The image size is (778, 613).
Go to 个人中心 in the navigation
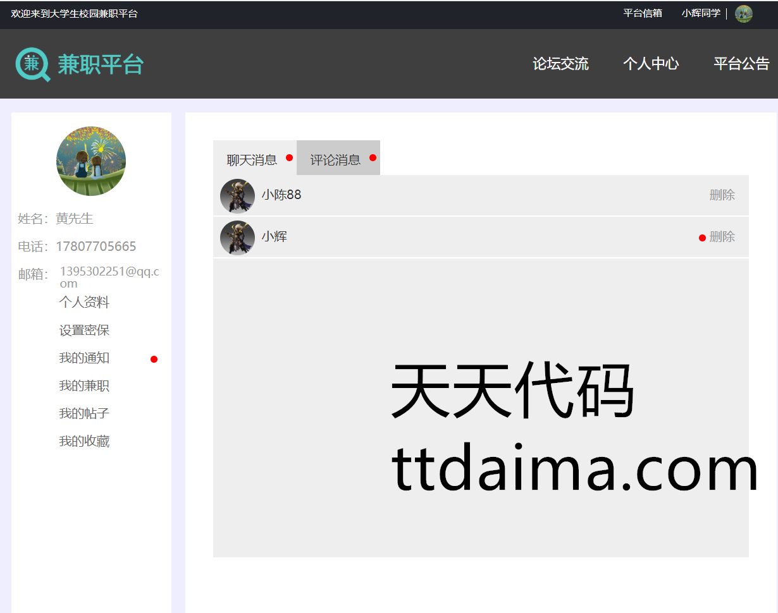(x=651, y=64)
